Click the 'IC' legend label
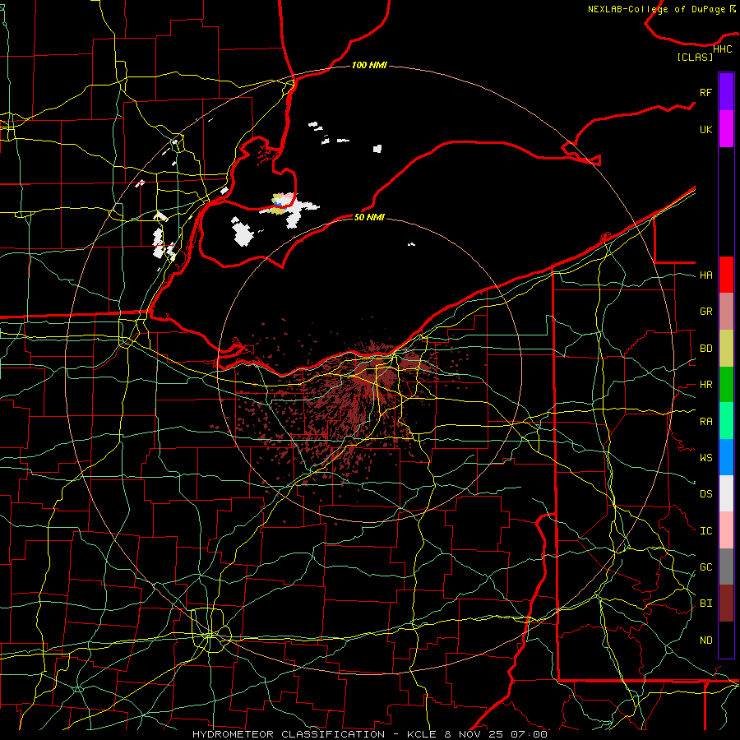 pos(706,531)
